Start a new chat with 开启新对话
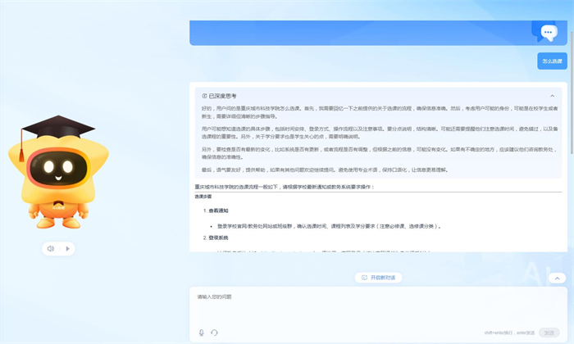Viewport: 574px width, 344px height. pyautogui.click(x=378, y=278)
